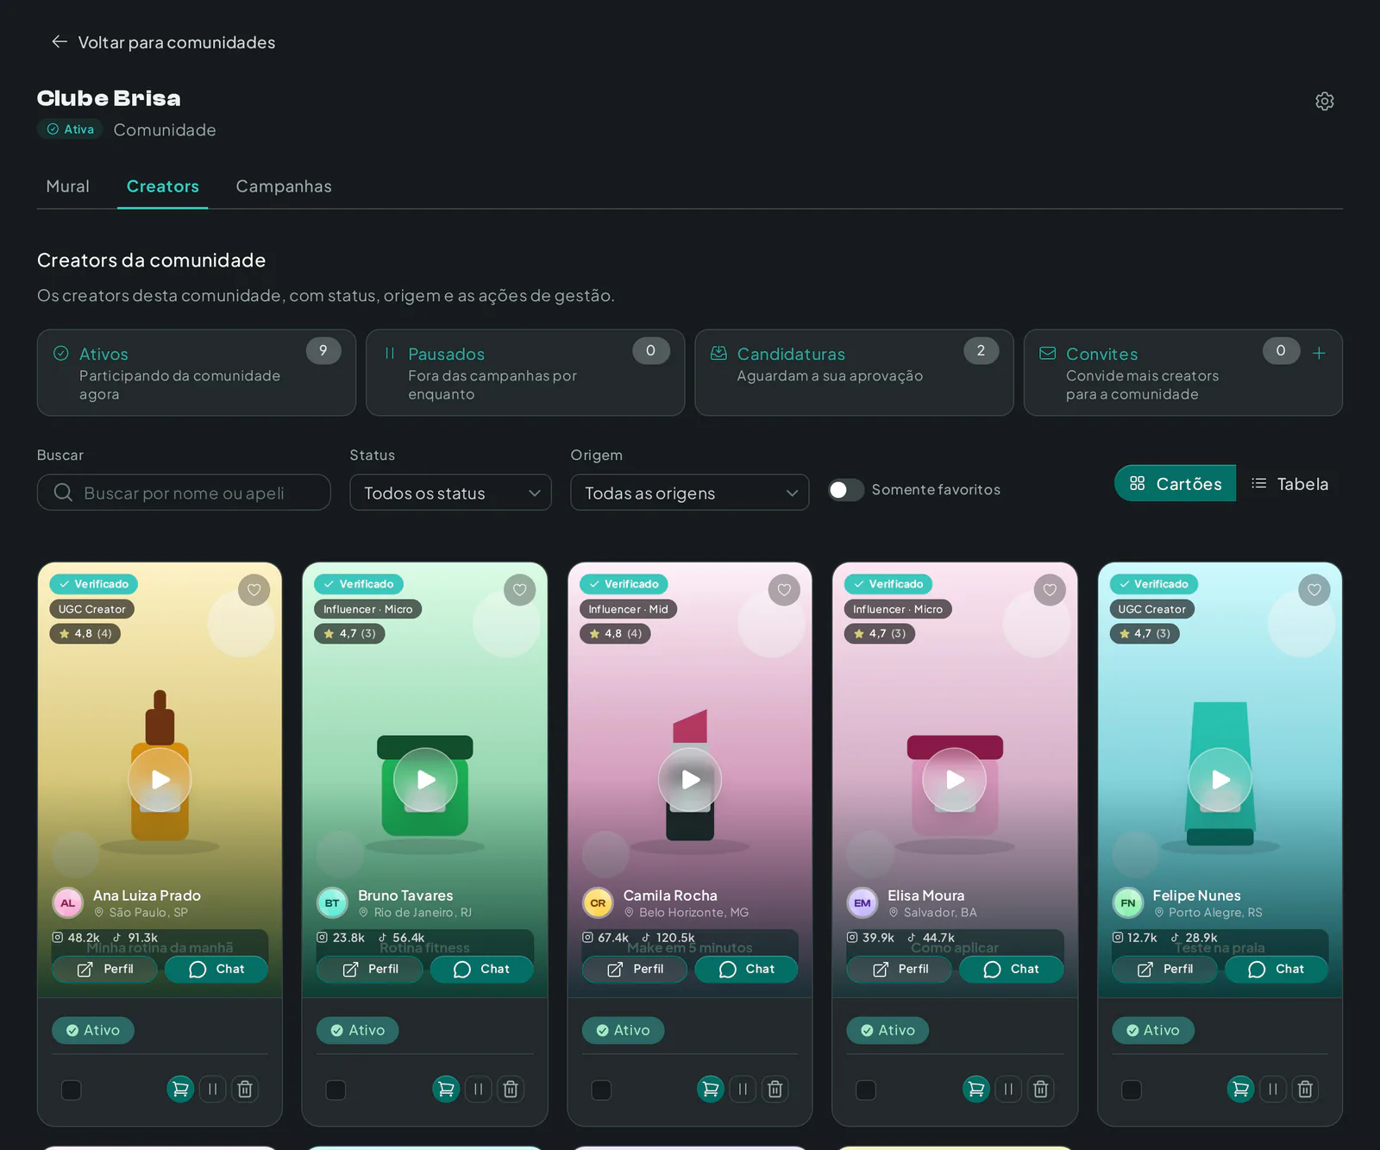Remove Bruno Tavares with trash icon
Image resolution: width=1380 pixels, height=1150 pixels.
[511, 1089]
